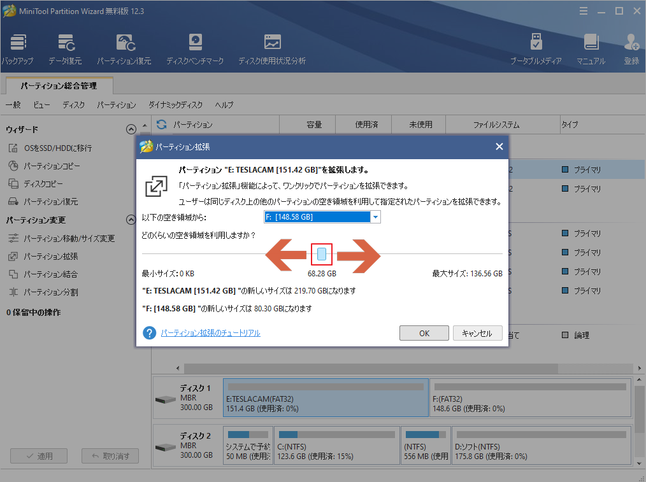Open the マニュアル icon
The height and width of the screenshot is (482, 646).
pos(591,50)
